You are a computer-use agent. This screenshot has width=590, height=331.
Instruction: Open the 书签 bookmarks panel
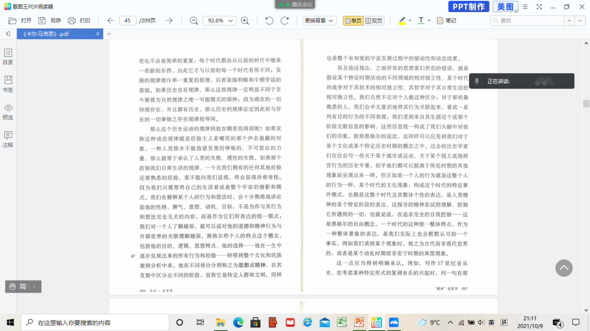coord(8,84)
